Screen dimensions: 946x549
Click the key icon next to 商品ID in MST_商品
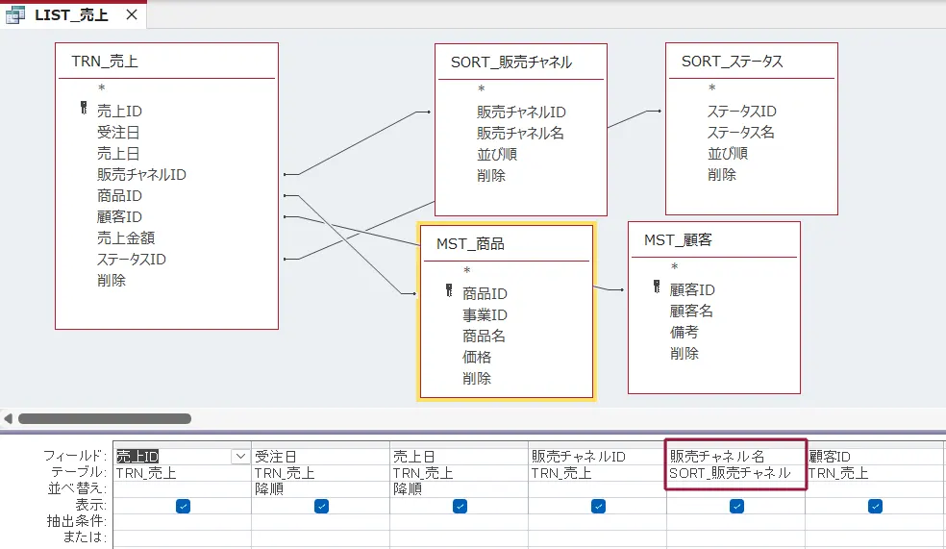(449, 293)
